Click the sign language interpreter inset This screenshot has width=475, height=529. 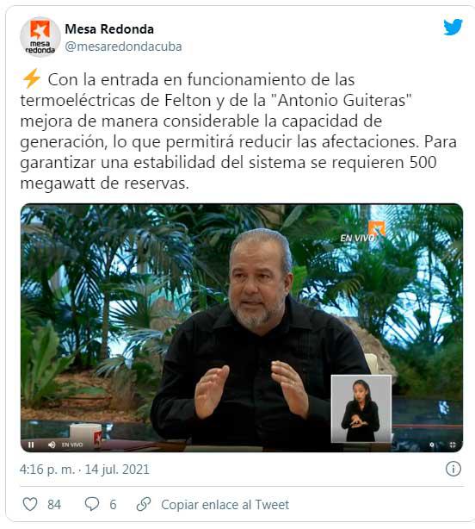coord(361,408)
